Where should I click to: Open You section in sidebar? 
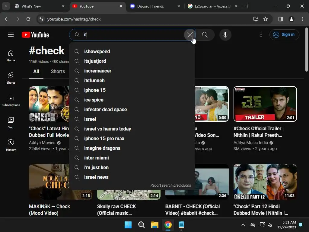11,123
